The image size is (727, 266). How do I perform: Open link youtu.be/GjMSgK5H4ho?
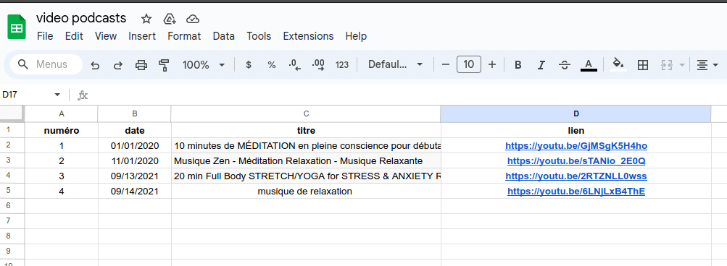(x=576, y=146)
